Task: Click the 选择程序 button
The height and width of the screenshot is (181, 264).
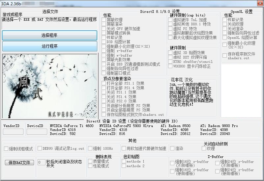Action: pos(49,35)
